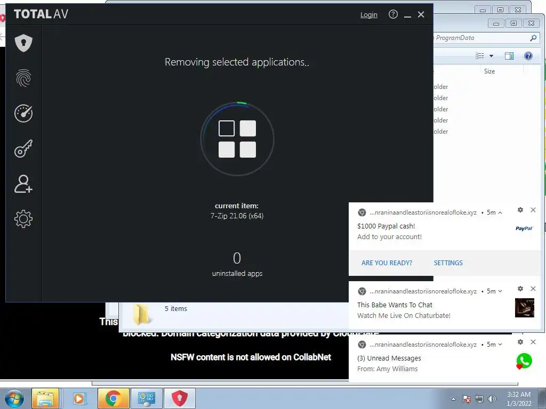Image resolution: width=546 pixels, height=409 pixels.
Task: Open the Control Panel taskbar item
Action: pos(146,398)
